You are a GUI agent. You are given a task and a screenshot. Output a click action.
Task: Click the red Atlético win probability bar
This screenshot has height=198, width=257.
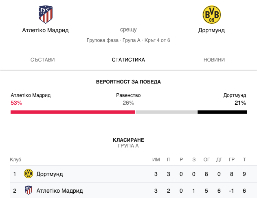(x=72, y=112)
